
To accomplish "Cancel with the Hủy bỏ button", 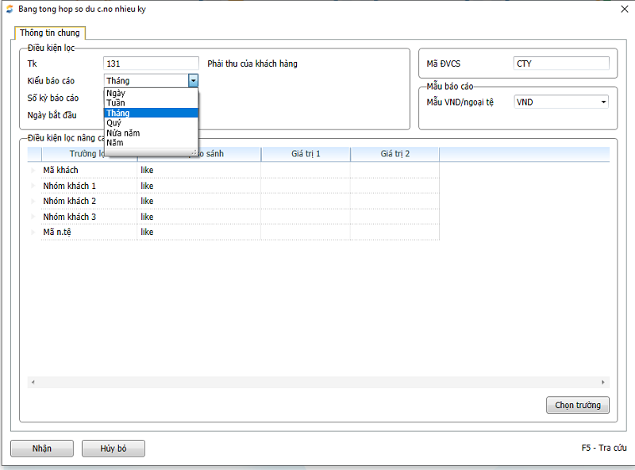I will 114,449.
